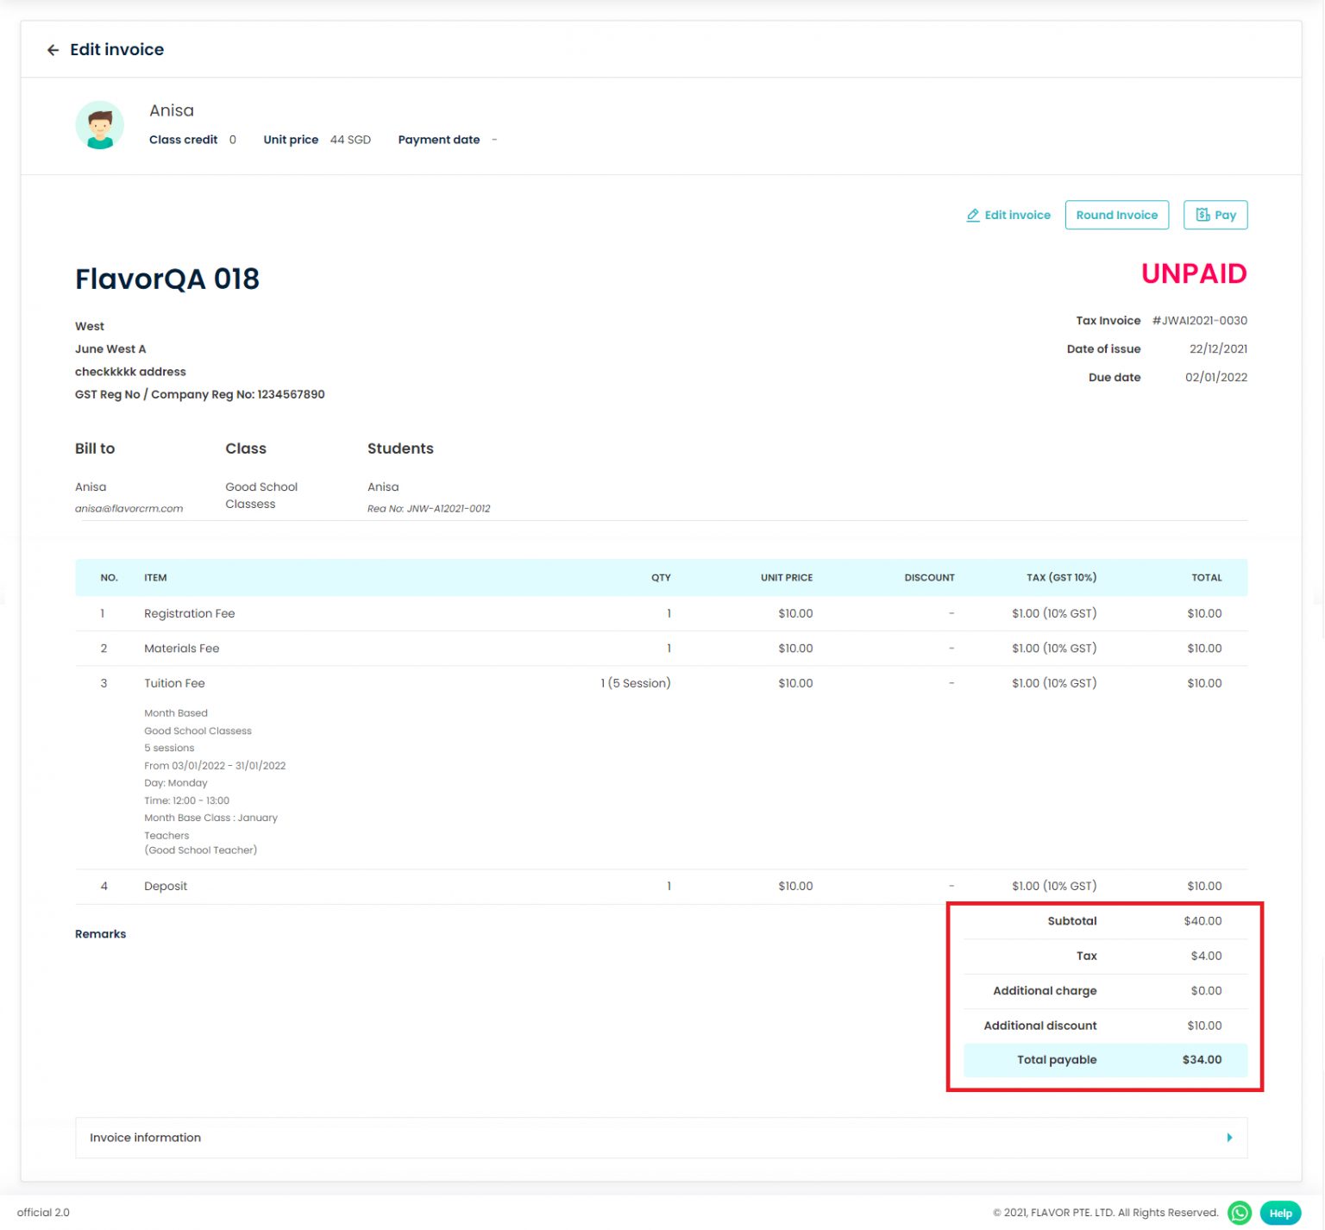1325x1230 pixels.
Task: Click the dollar icon on the Pay button
Action: pyautogui.click(x=1205, y=215)
